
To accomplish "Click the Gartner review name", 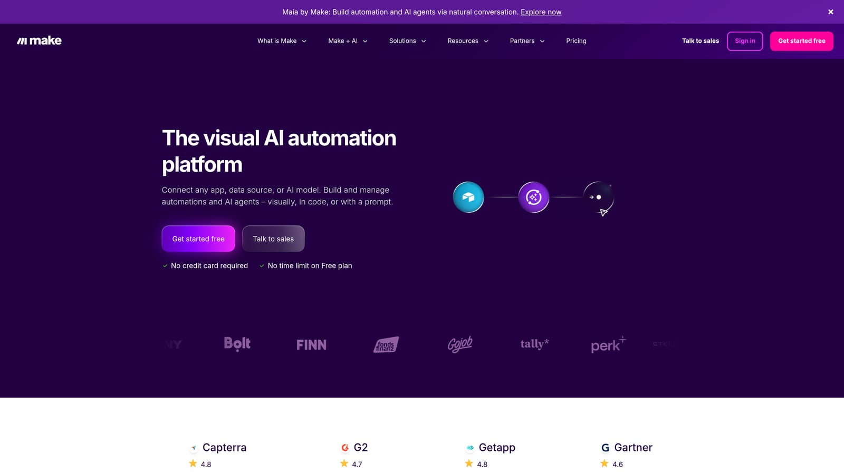I will tap(633, 447).
